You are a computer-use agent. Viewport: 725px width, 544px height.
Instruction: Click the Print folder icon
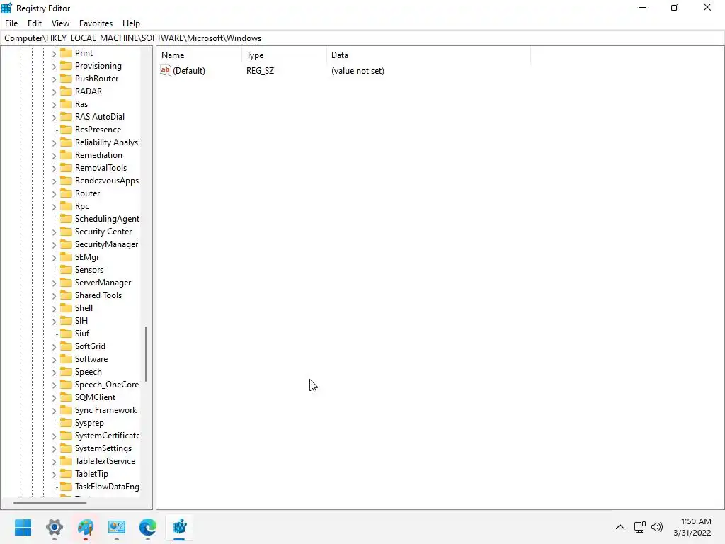[x=66, y=52]
